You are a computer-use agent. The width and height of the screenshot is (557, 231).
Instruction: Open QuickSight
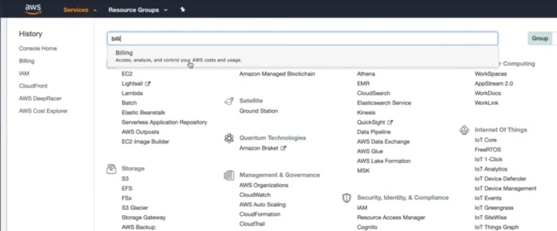(x=371, y=122)
